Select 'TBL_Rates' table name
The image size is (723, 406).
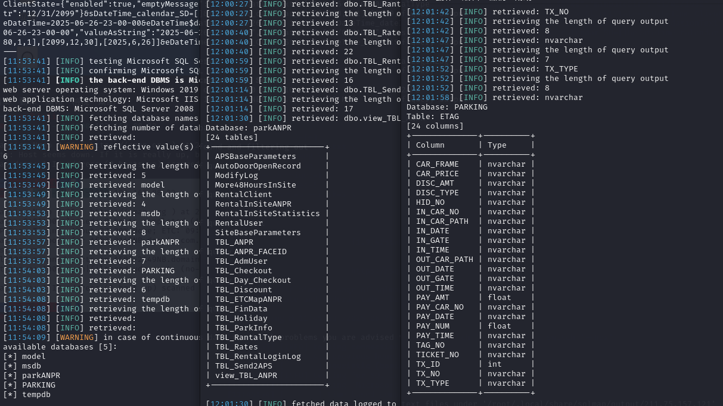pyautogui.click(x=237, y=347)
